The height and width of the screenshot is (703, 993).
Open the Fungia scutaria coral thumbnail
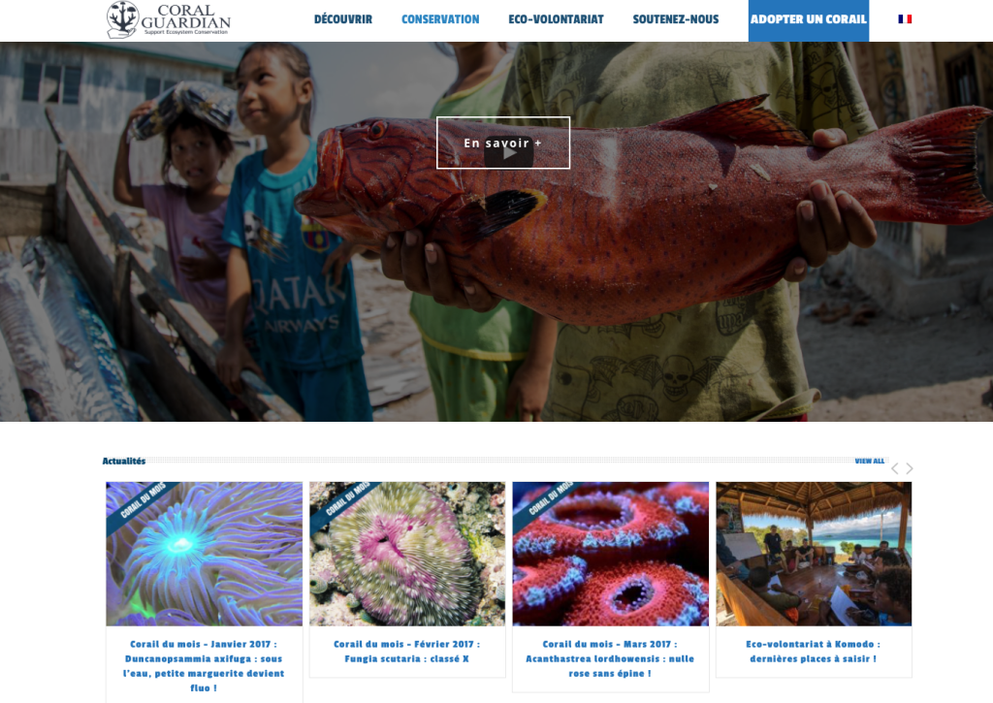407,555
